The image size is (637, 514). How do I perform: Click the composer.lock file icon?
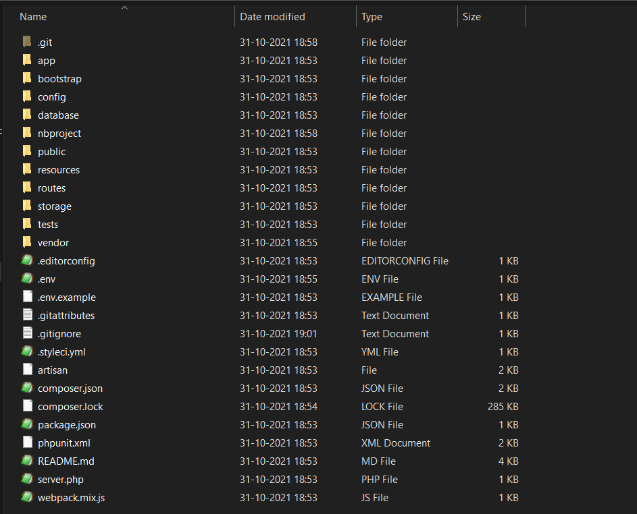(x=28, y=406)
